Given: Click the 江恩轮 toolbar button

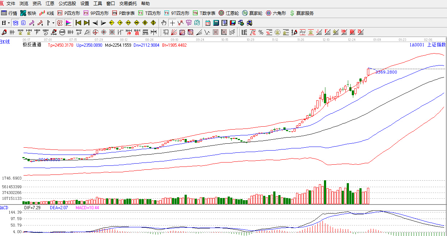Looking at the screenshot, I should click(228, 13).
